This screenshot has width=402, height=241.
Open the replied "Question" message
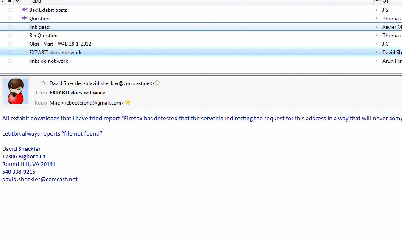tap(39, 19)
